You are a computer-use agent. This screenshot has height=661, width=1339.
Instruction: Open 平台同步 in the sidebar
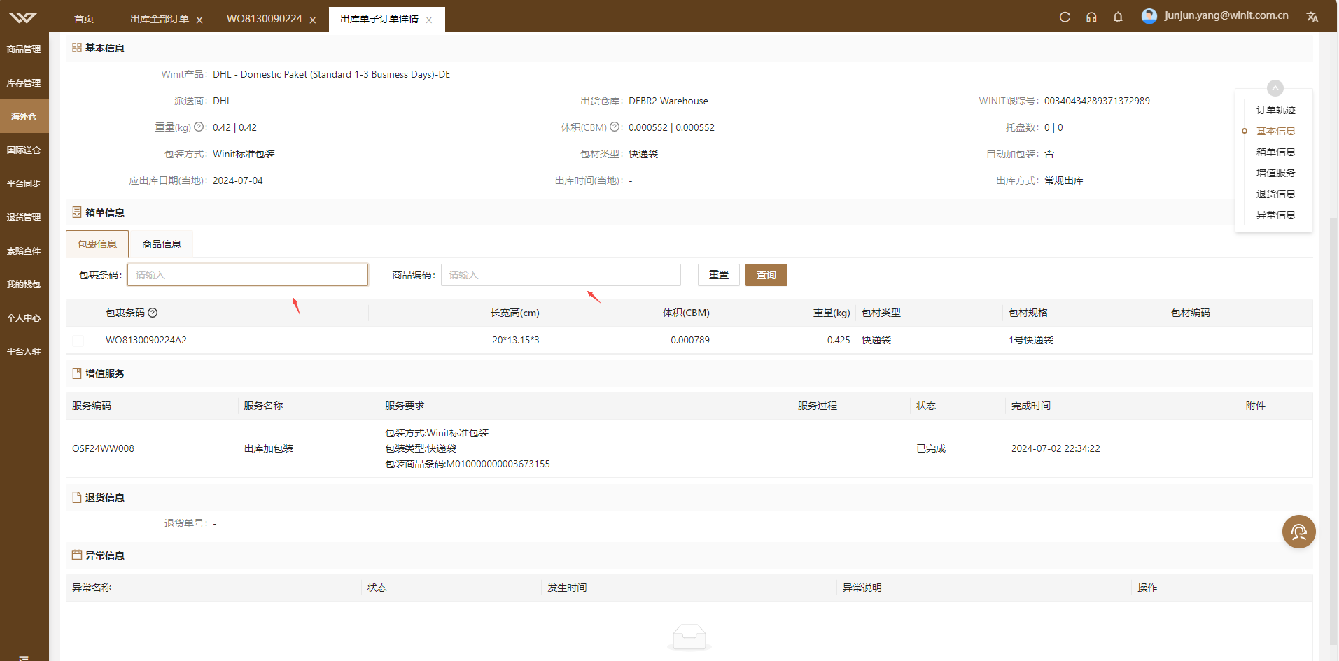point(24,183)
